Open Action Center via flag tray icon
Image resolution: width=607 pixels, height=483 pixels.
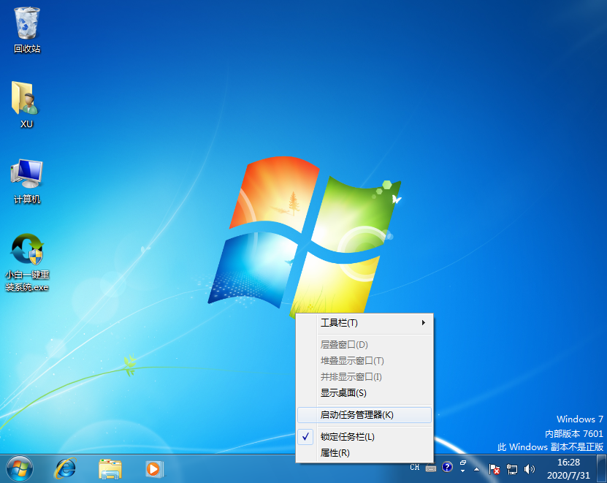[494, 469]
